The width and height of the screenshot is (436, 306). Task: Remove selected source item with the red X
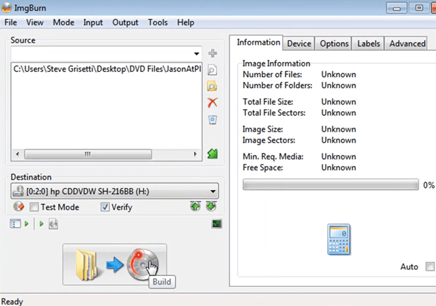coord(212,103)
